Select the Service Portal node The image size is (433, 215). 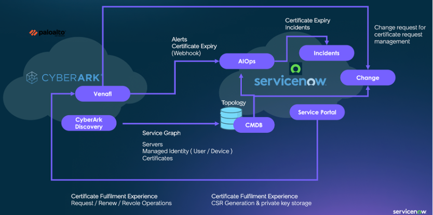click(317, 112)
